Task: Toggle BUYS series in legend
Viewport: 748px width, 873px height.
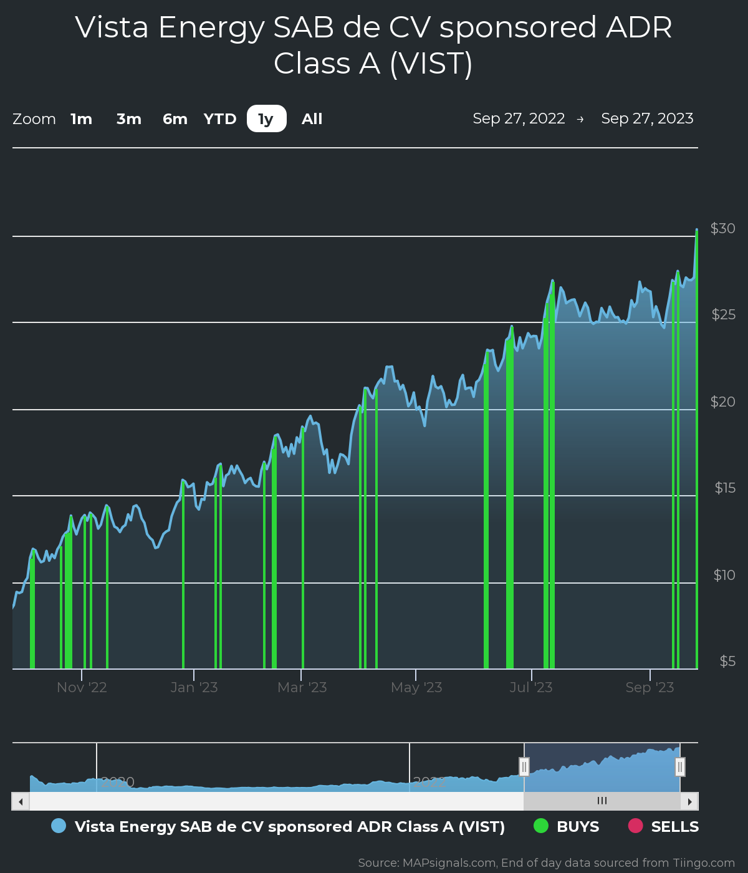Action: tap(567, 826)
